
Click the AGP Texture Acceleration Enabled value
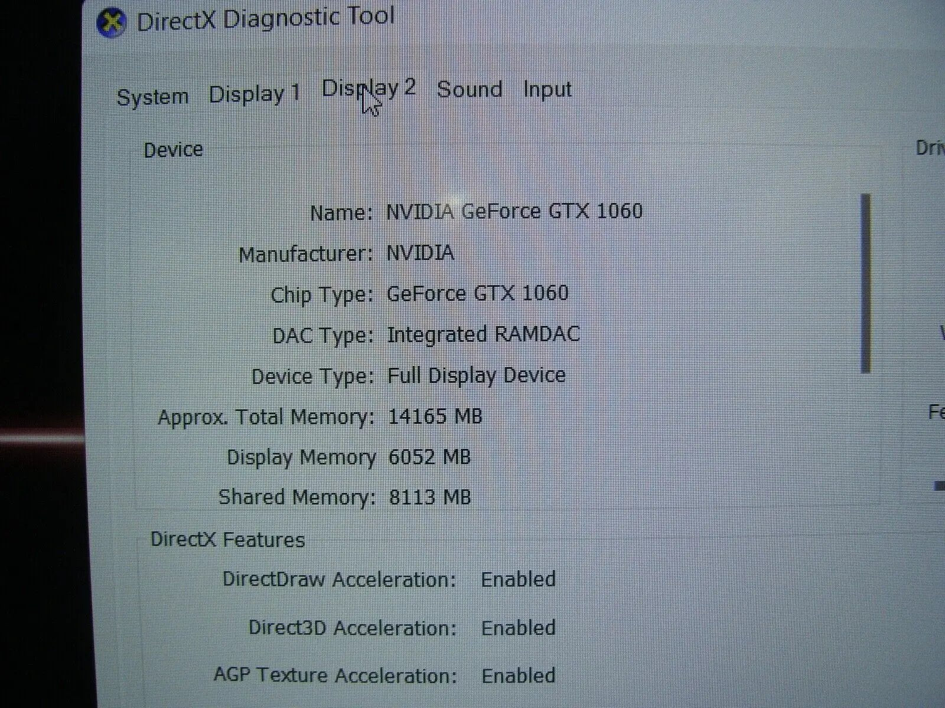pos(518,676)
